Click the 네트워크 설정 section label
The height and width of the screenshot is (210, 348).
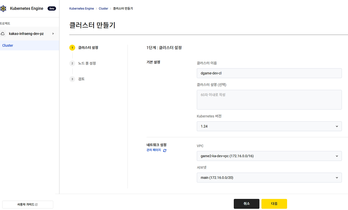(156, 145)
